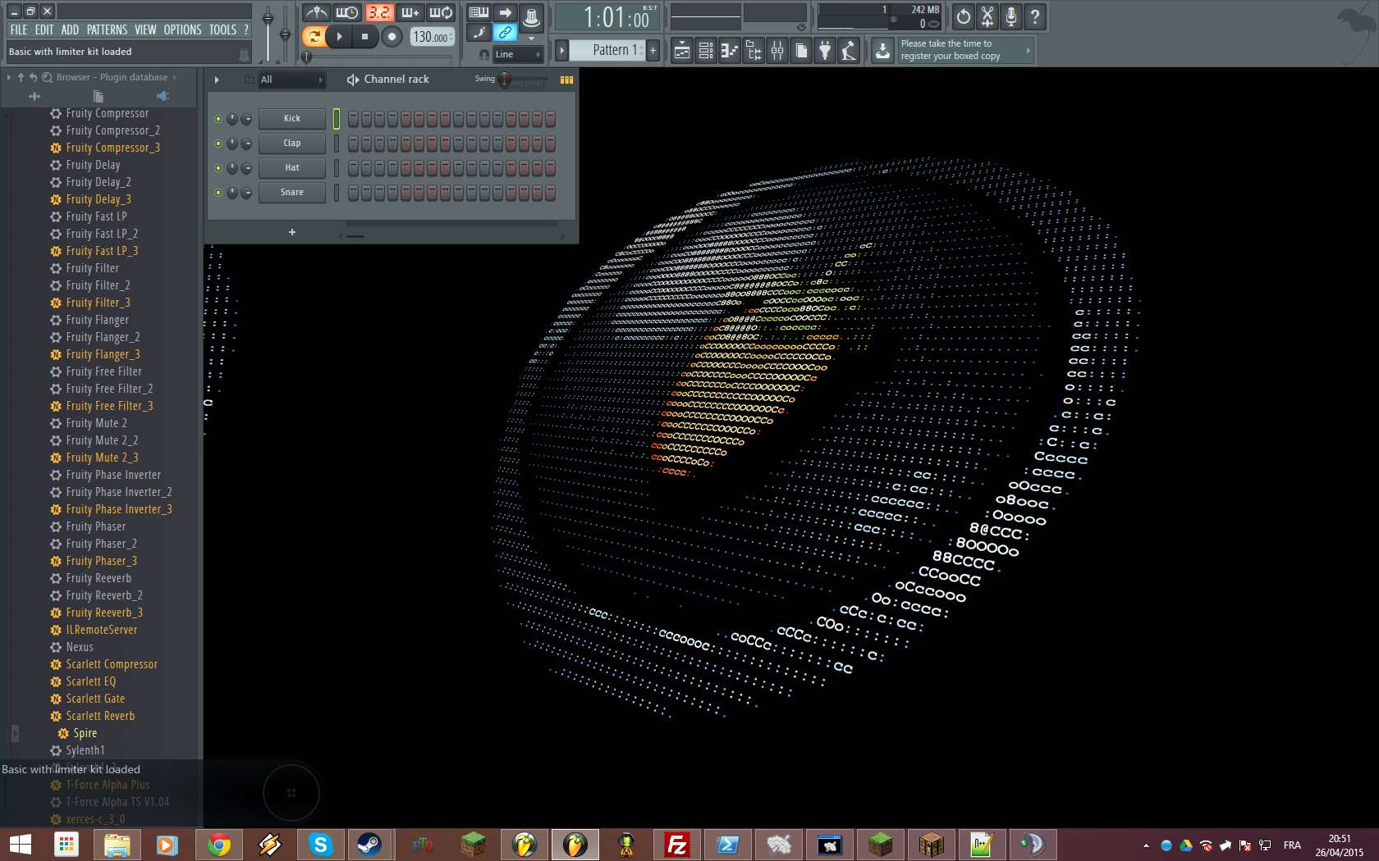1379x861 pixels.
Task: Open the VIEW menu
Action: [145, 30]
